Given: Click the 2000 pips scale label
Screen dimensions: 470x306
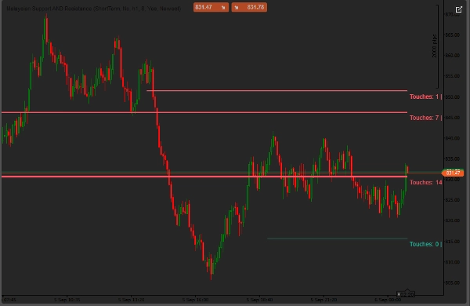Looking at the screenshot, I should pyautogui.click(x=435, y=46).
